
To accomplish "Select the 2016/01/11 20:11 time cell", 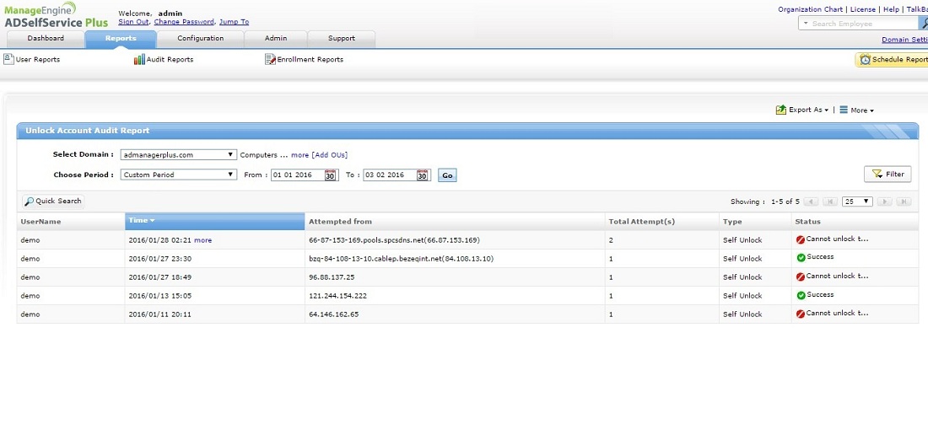I will point(215,314).
